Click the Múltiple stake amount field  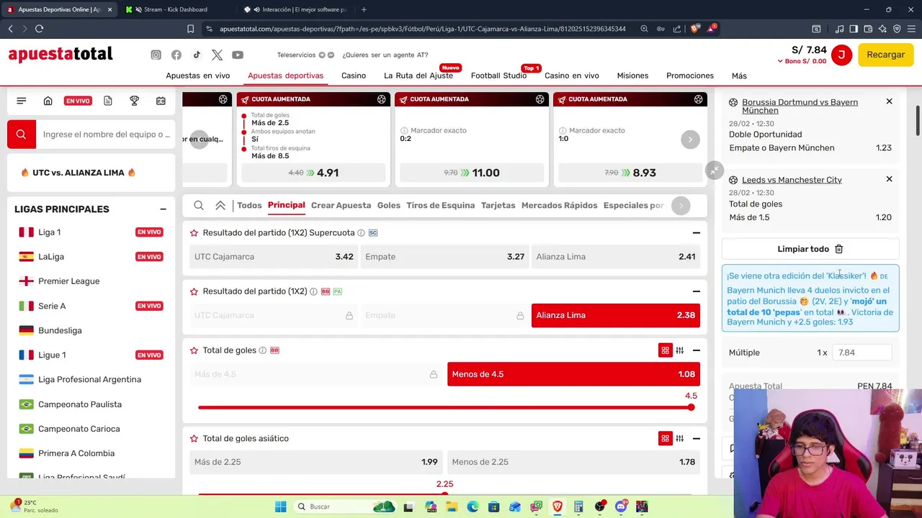tap(861, 353)
